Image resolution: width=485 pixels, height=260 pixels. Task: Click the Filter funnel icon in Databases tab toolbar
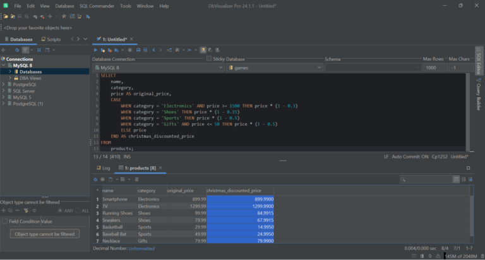pos(25,50)
